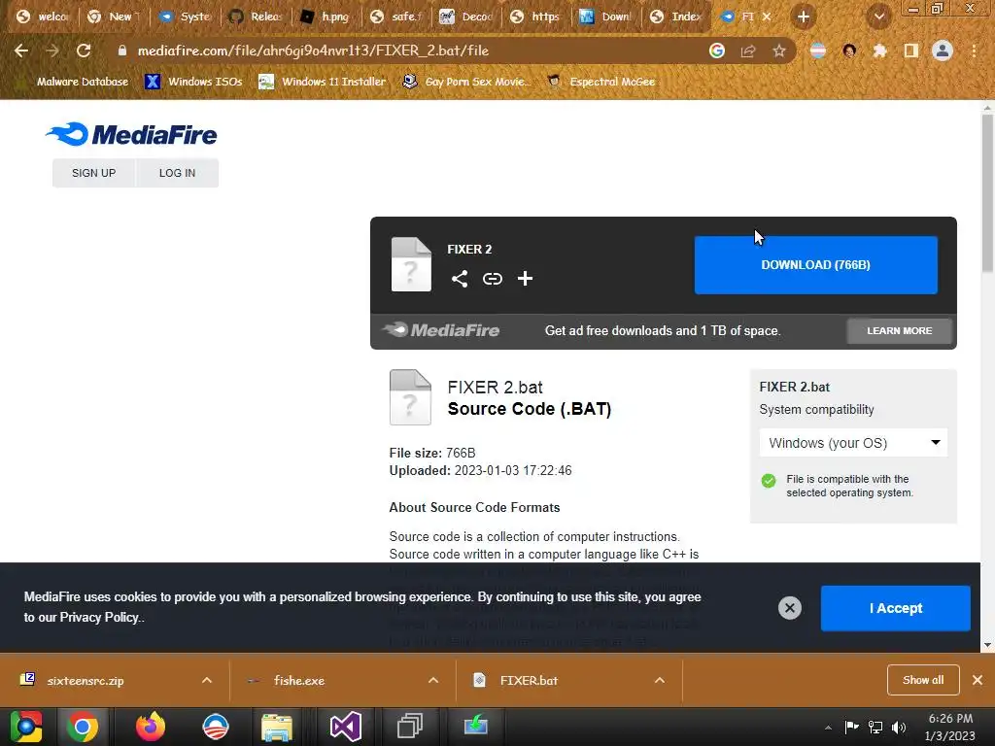Show hidden system tray icons
995x746 pixels.
tap(828, 728)
